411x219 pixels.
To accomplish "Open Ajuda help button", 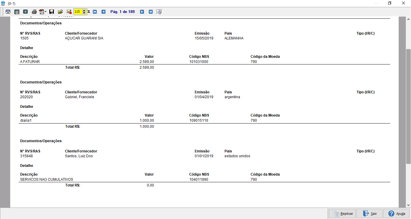I will click(x=397, y=214).
